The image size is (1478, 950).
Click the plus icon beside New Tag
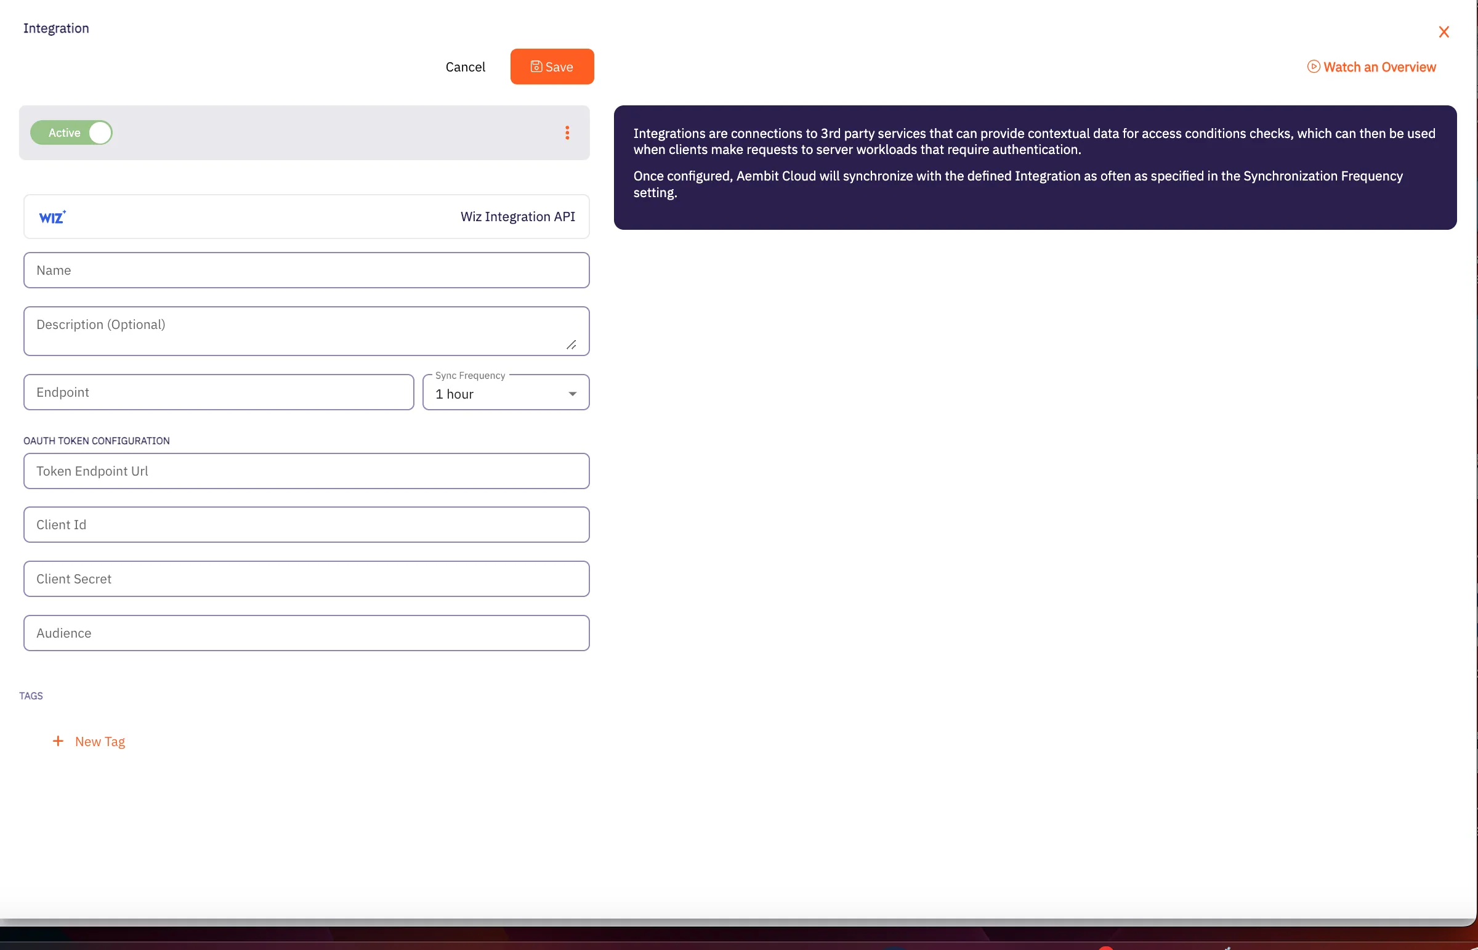[59, 742]
